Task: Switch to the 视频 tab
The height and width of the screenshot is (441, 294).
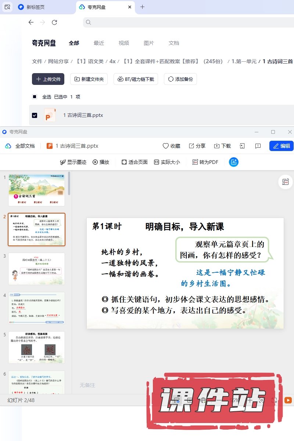Action: 124,43
